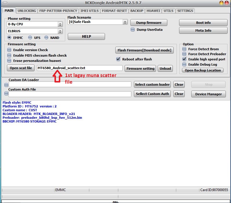231x203 pixels.
Task: Open the SETTINGS tab
Action: tap(185, 11)
